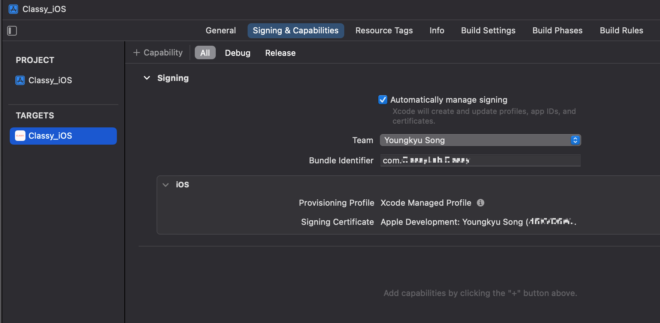Switch to the General tab
Screen dimensions: 660x323
tap(221, 31)
